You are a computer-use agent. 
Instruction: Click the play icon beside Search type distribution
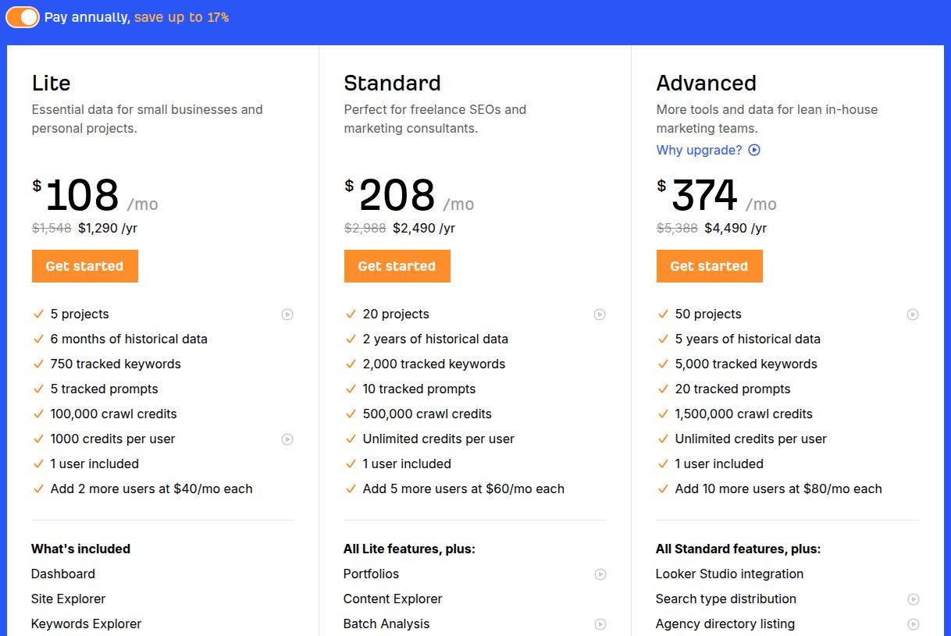pos(912,599)
